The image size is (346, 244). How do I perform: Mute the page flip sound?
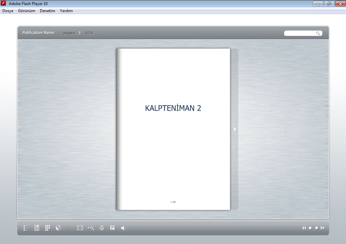tap(123, 228)
